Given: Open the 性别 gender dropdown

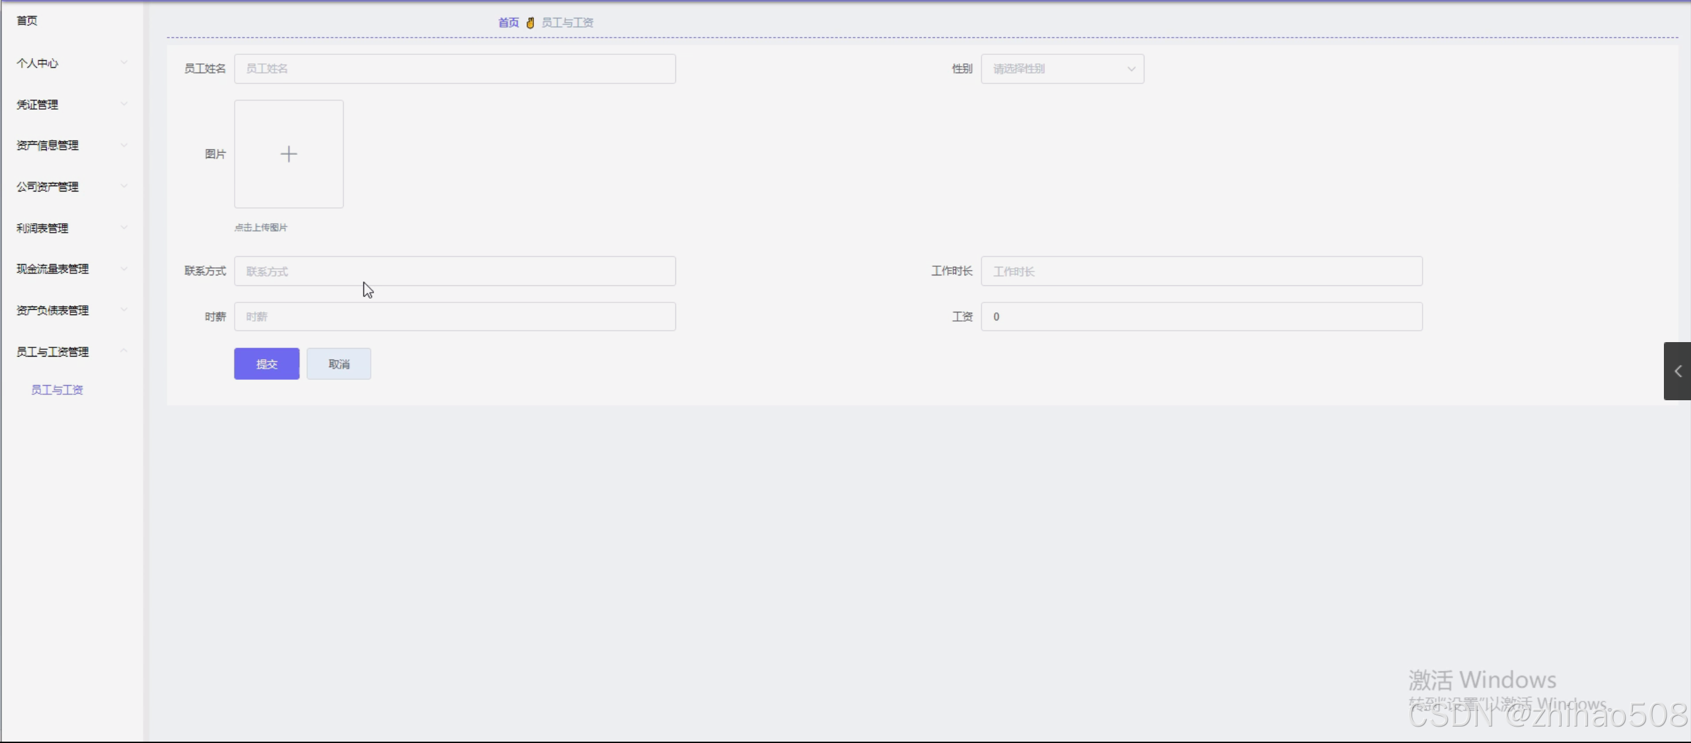Looking at the screenshot, I should coord(1062,69).
